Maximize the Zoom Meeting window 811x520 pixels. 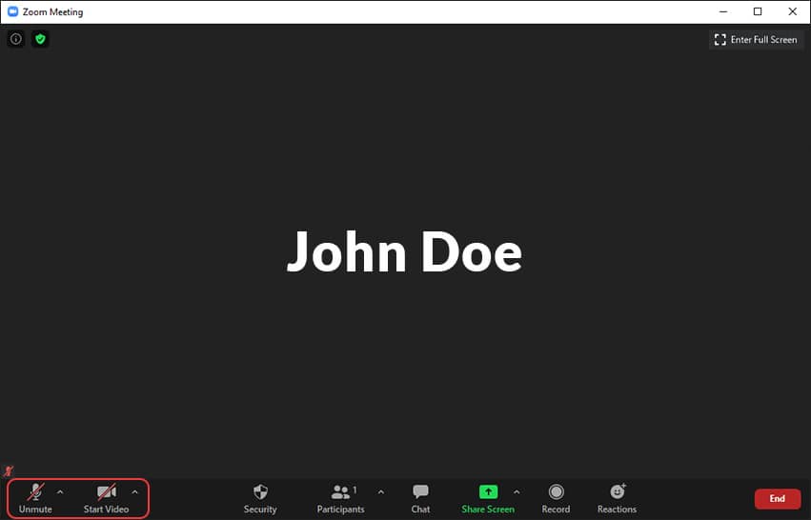coord(758,11)
